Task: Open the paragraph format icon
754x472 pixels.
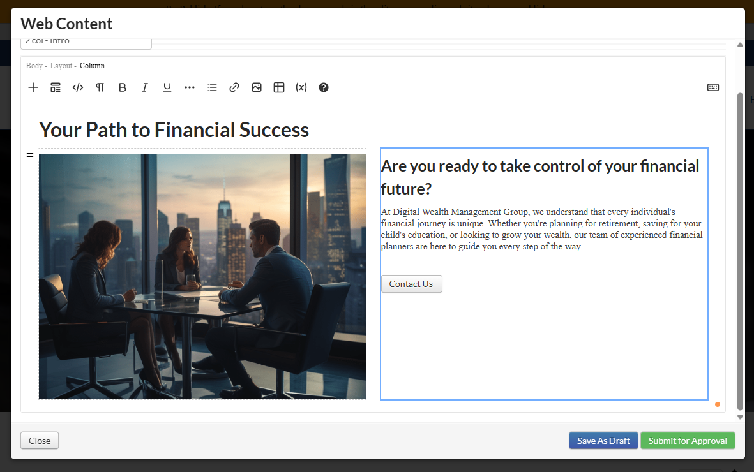Action: tap(100, 87)
